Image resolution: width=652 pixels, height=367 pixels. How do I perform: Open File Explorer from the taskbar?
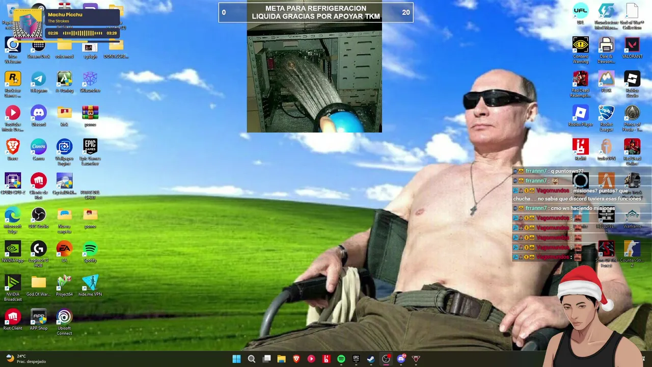point(281,359)
